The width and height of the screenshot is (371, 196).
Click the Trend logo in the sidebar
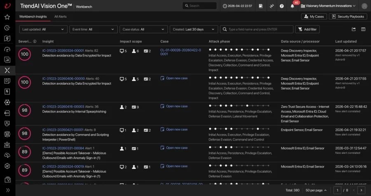(7, 6)
